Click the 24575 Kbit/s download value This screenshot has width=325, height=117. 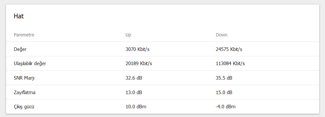point(229,49)
